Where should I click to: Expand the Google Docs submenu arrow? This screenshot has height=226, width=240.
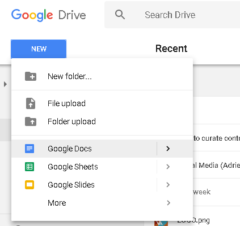(x=168, y=149)
